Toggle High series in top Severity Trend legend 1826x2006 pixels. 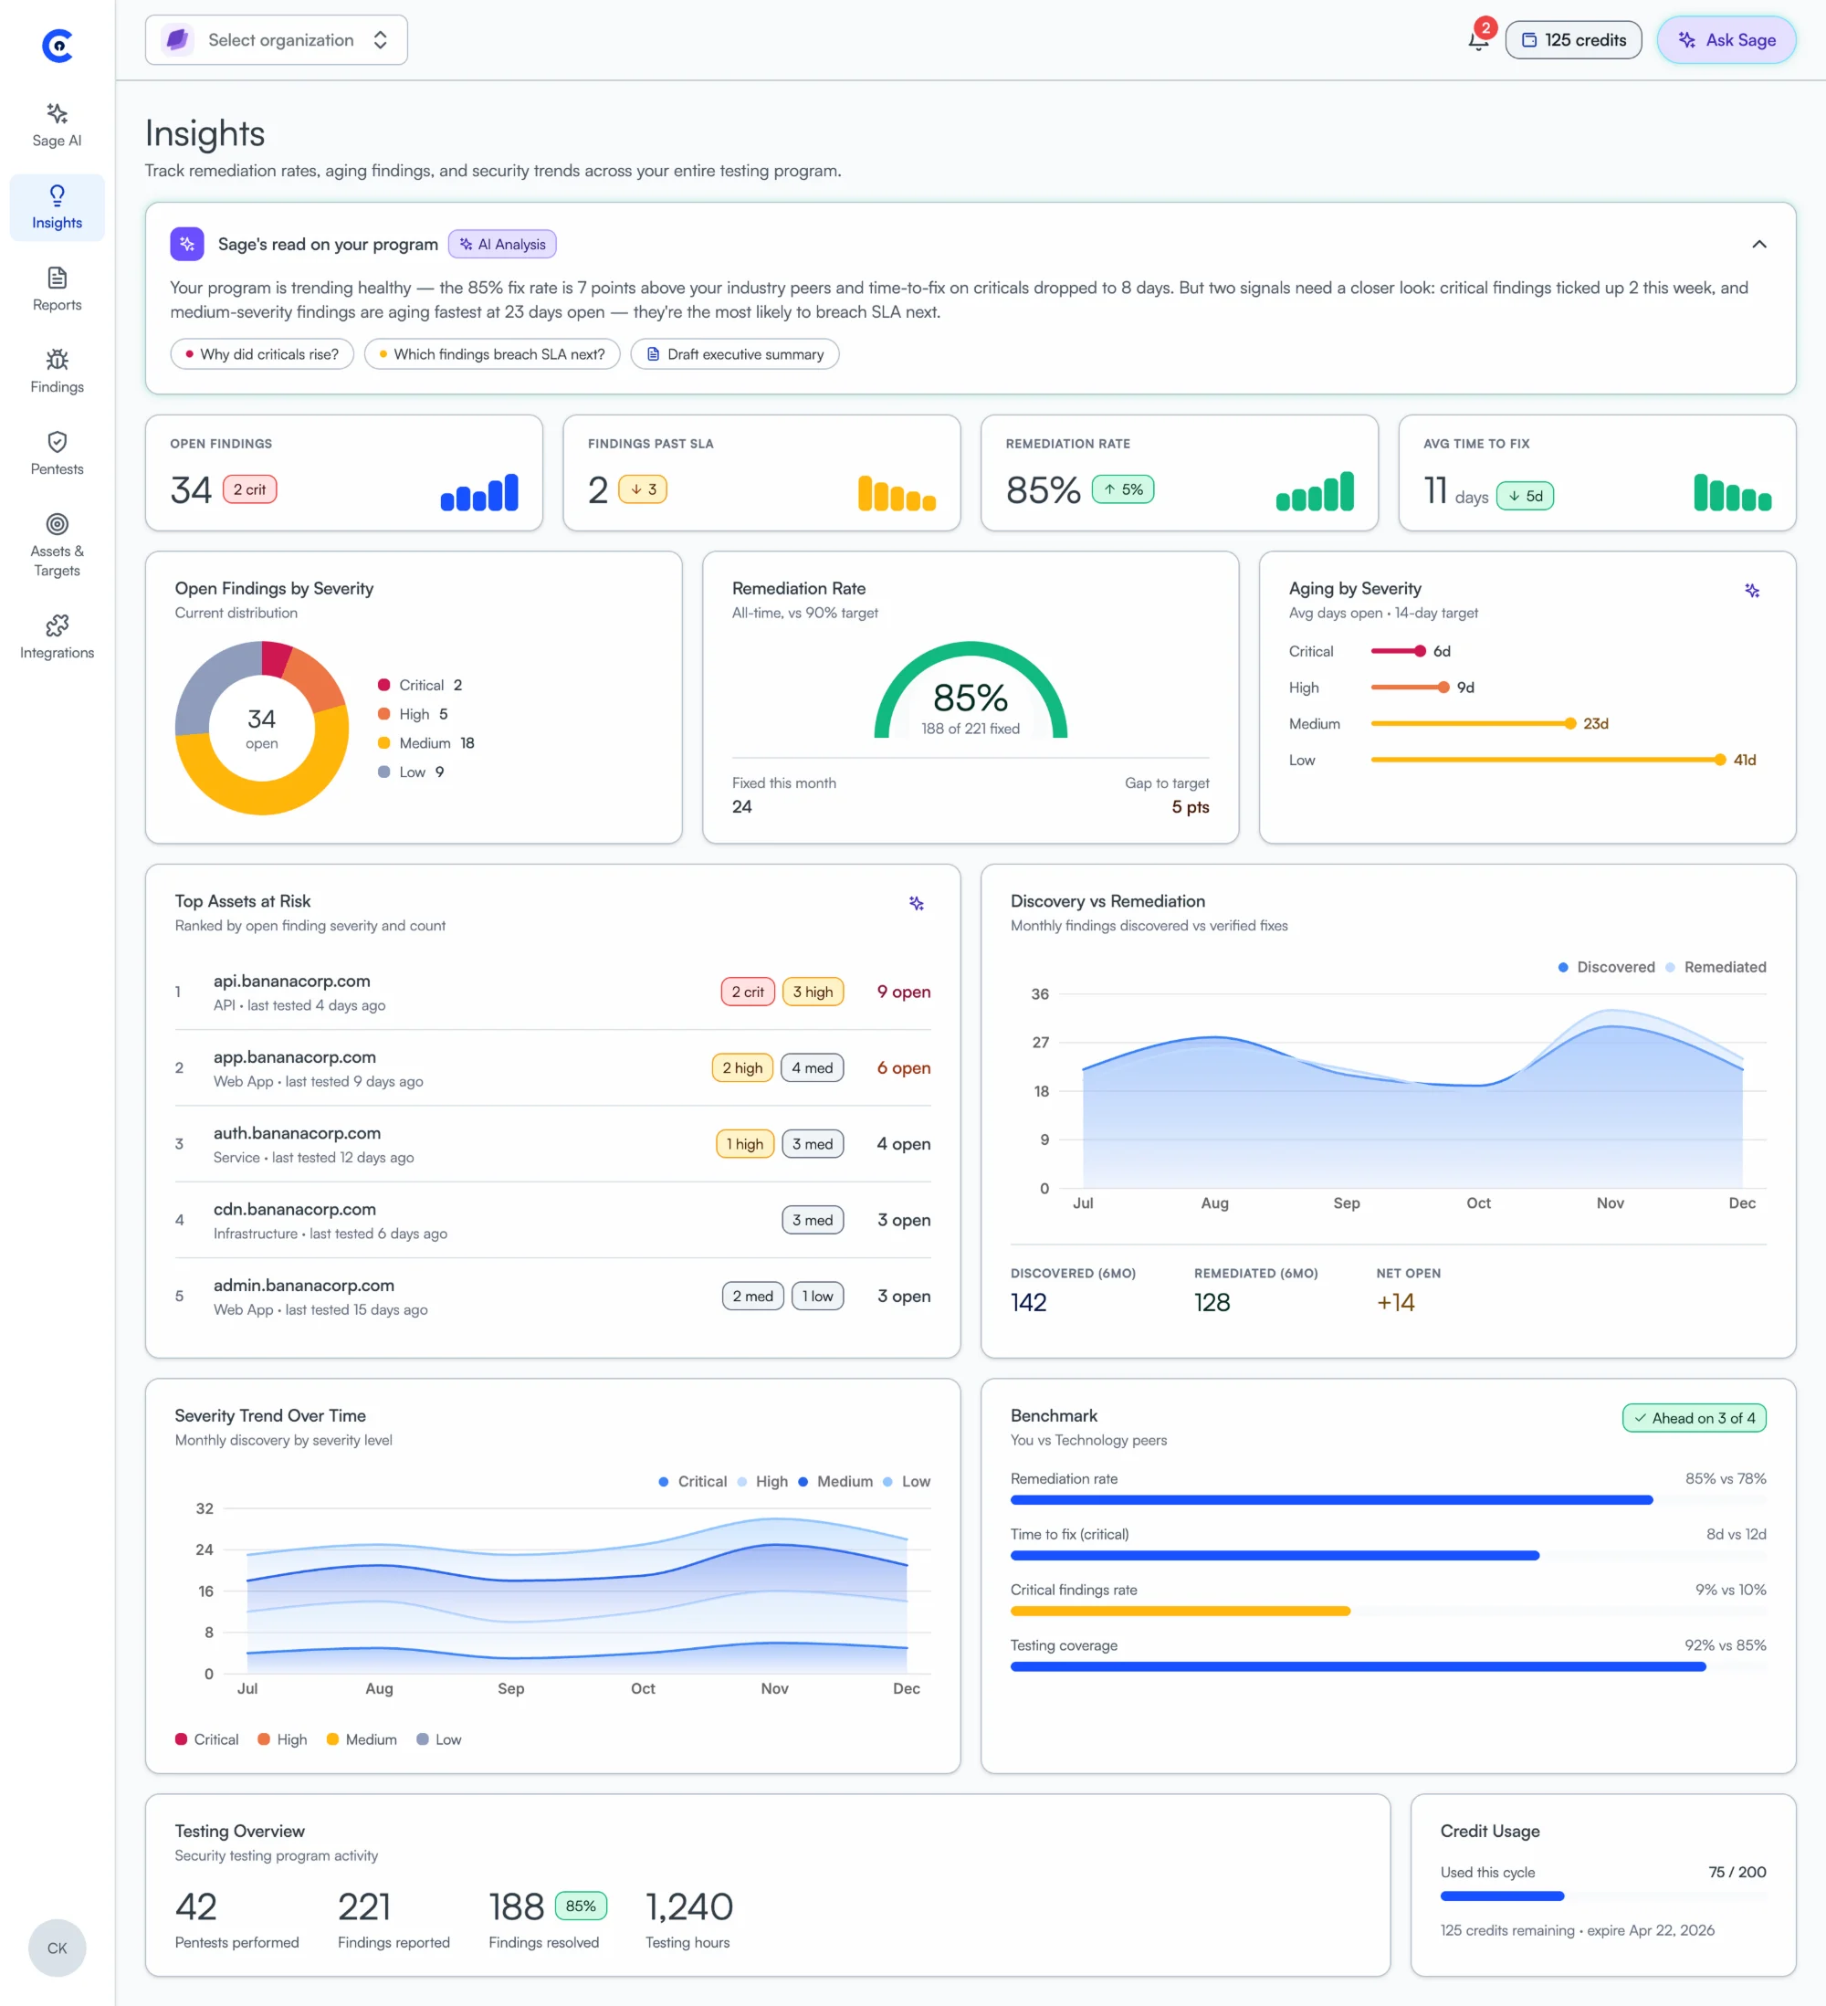point(762,1482)
